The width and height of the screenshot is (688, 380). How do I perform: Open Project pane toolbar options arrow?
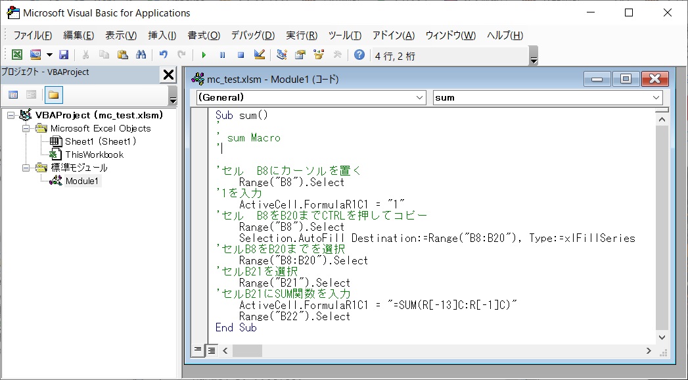tap(173, 95)
